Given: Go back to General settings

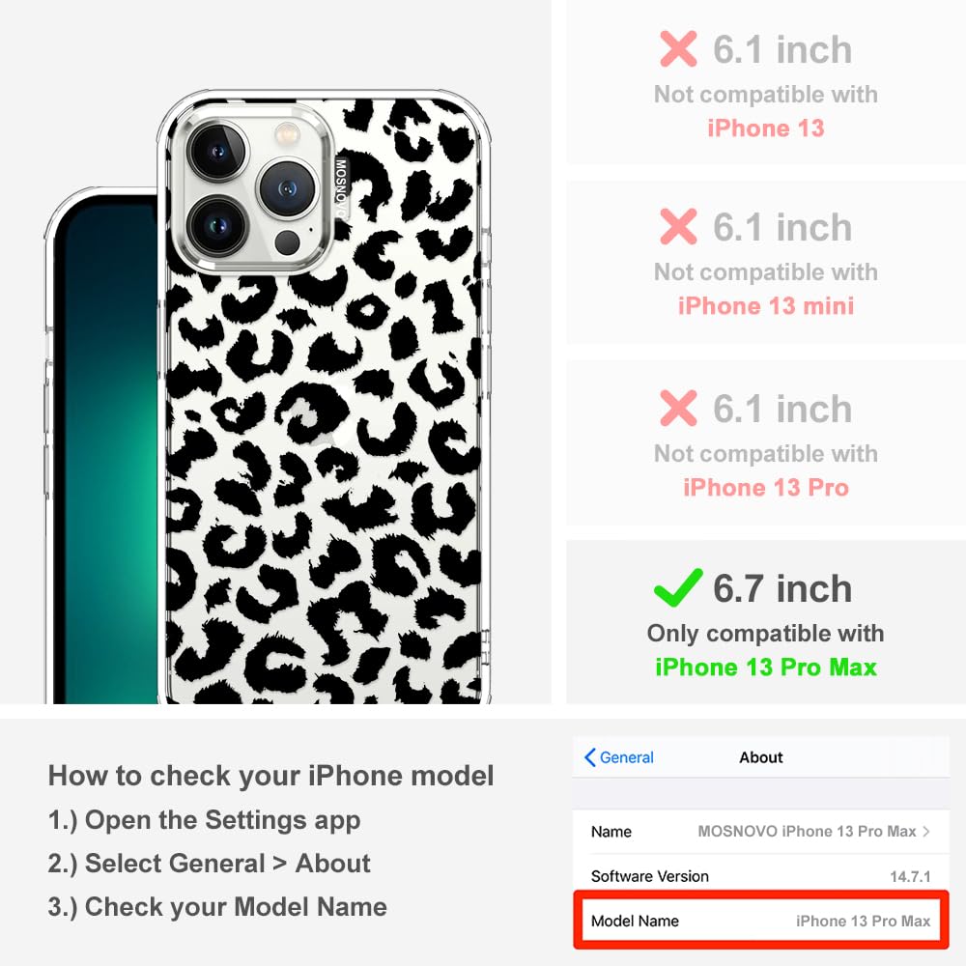Looking at the screenshot, I should tap(618, 757).
